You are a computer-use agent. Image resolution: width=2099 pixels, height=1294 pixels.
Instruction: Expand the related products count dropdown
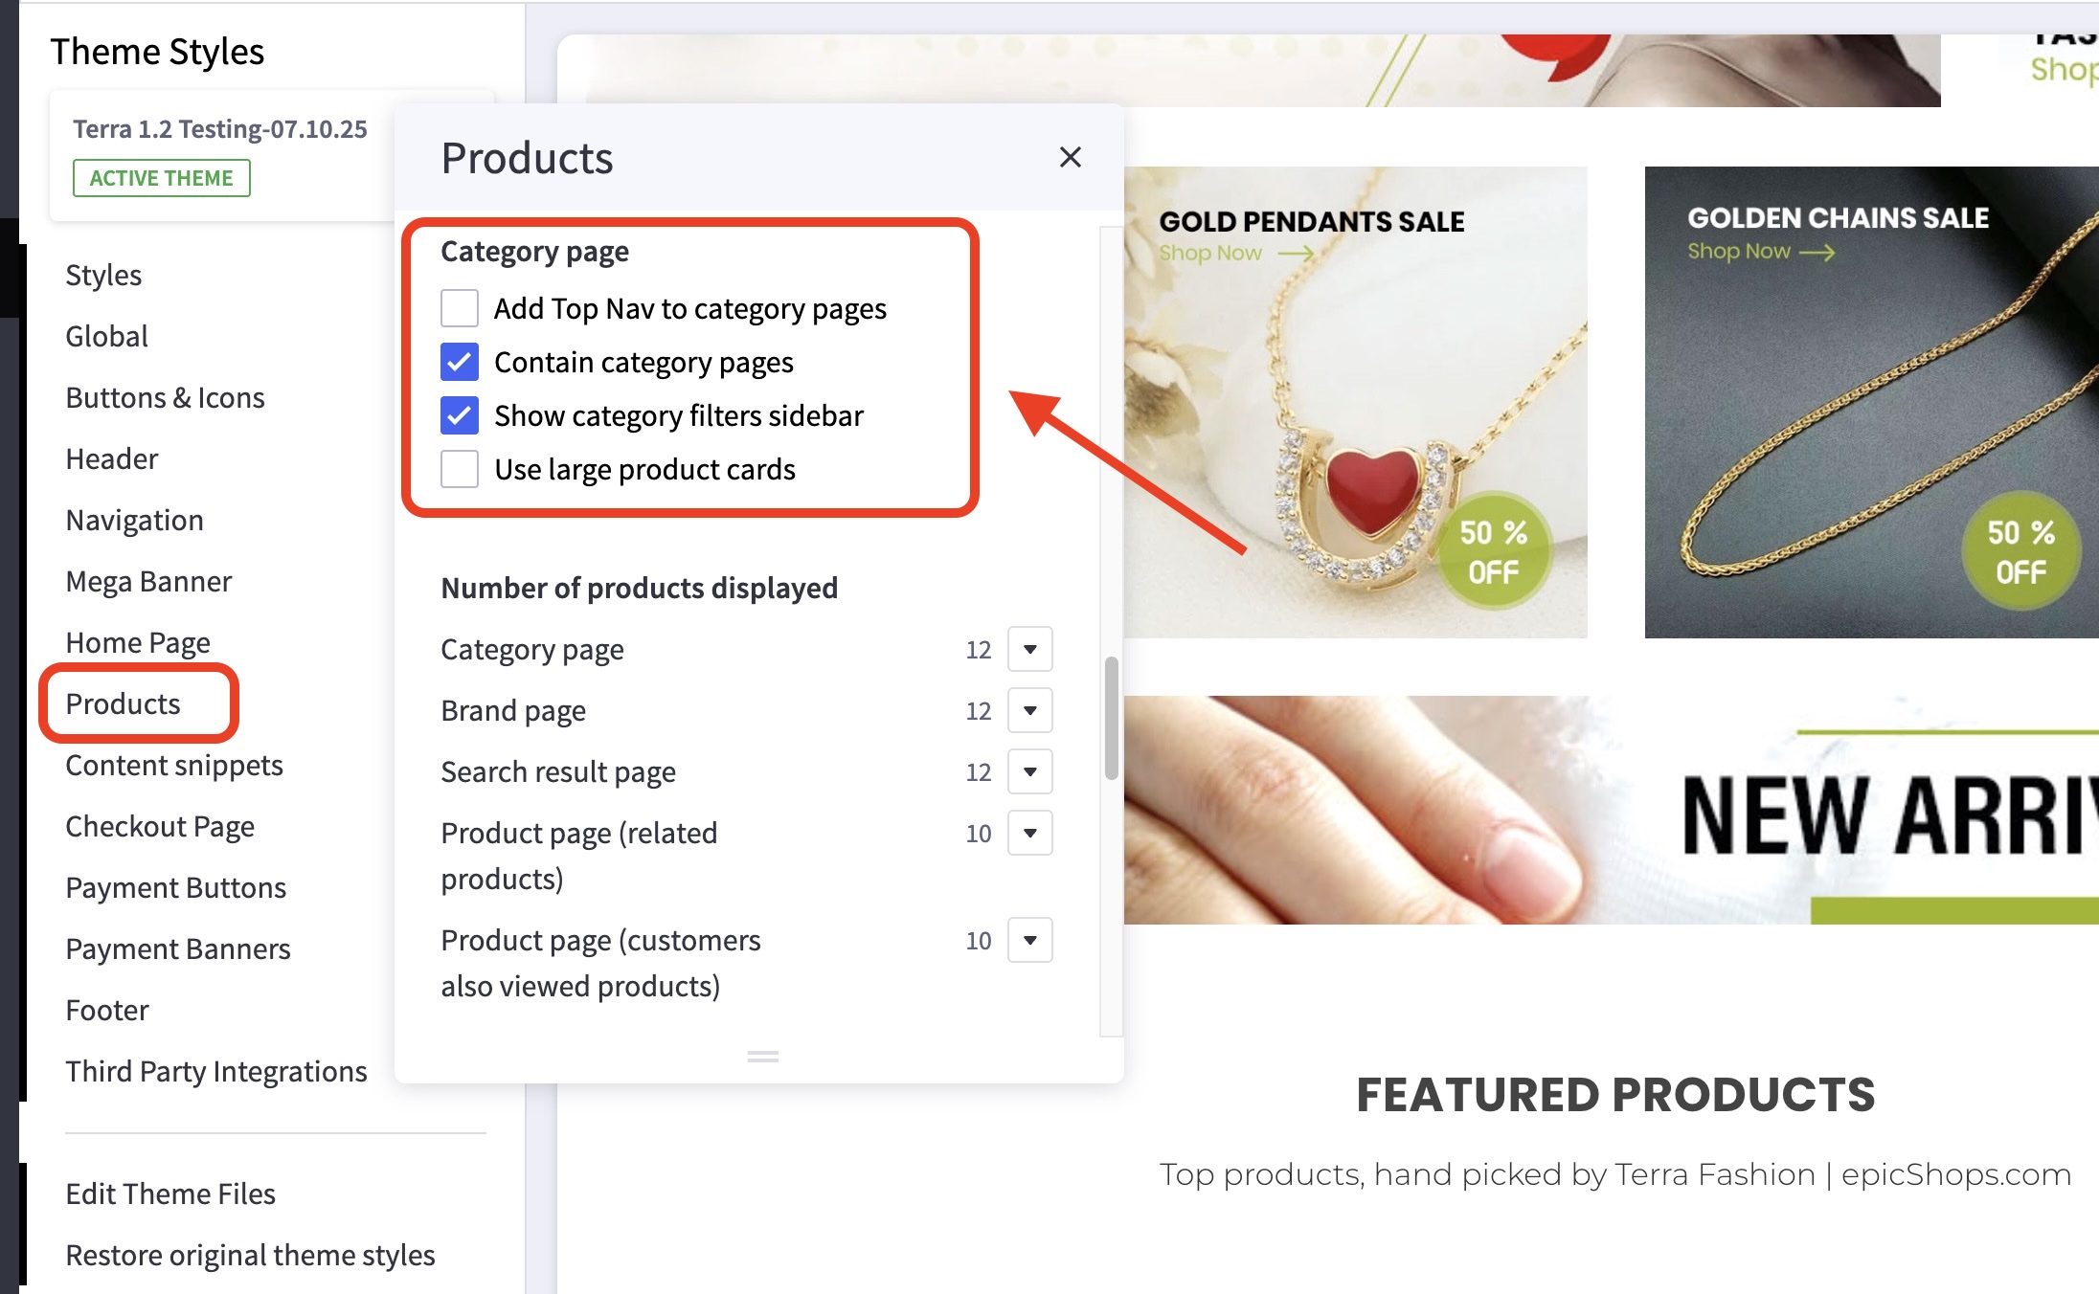pos(1030,833)
